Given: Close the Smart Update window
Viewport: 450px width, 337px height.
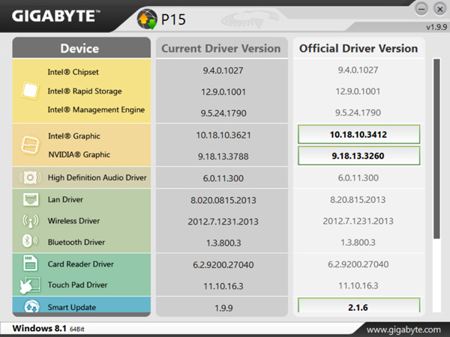Looking at the screenshot, I should [x=439, y=9].
